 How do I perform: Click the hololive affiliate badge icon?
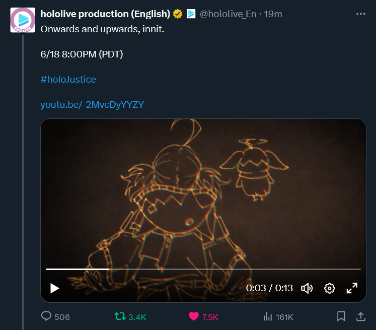[x=191, y=14]
